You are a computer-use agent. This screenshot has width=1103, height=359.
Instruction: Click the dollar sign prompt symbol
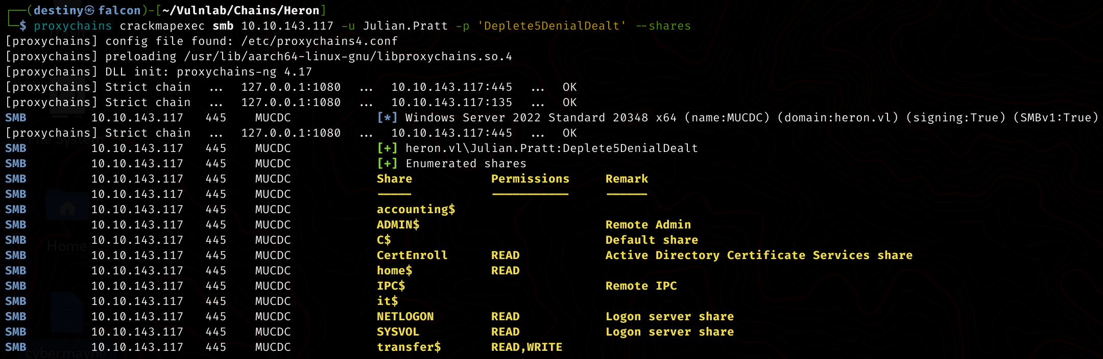(23, 26)
